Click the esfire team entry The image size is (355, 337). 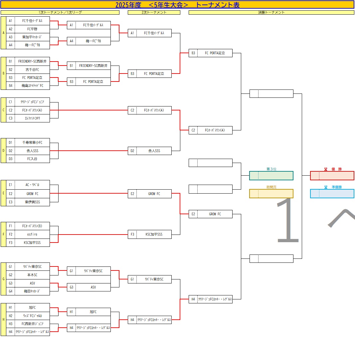point(32,235)
